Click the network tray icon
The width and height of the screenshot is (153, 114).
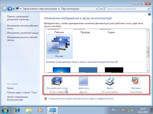(x=128, y=110)
